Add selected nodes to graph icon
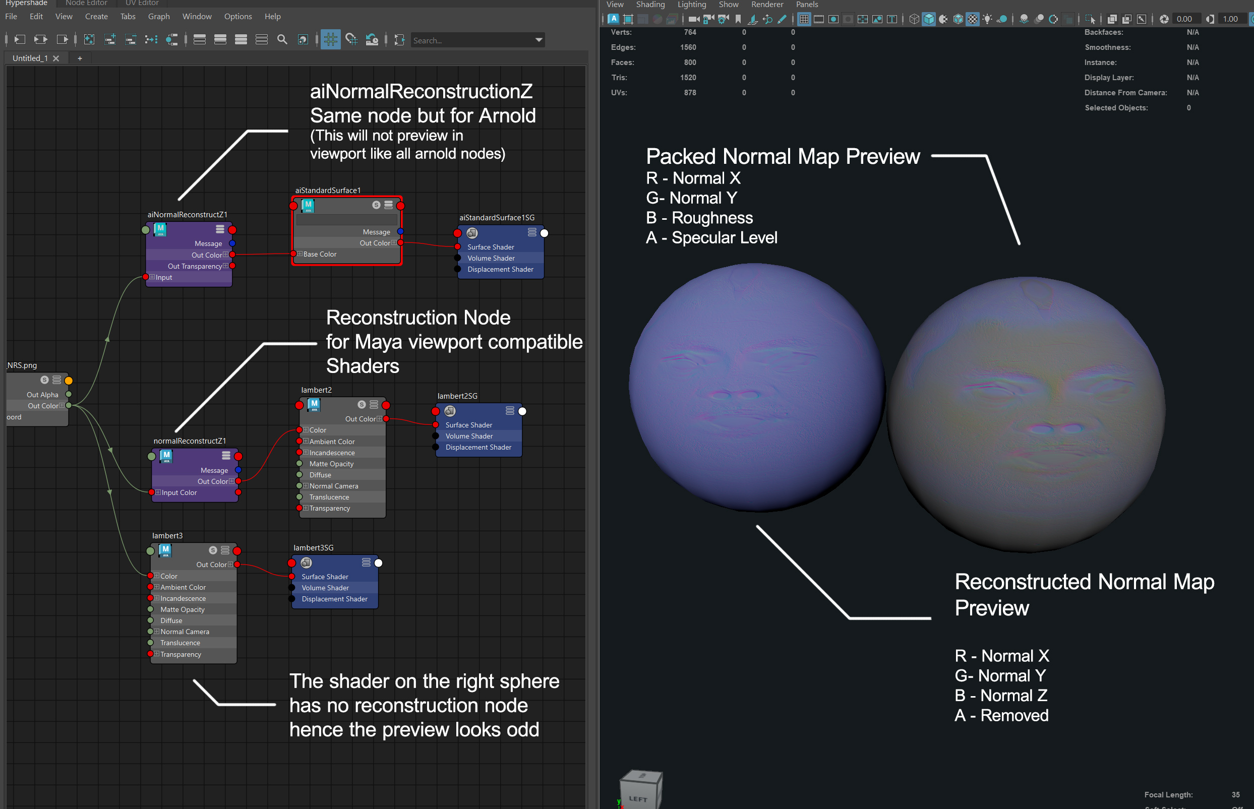Viewport: 1254px width, 809px height. click(x=110, y=39)
